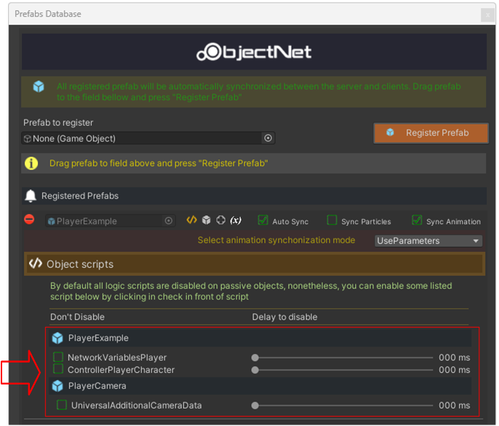
Task: Enable ControllerPlayerCharacter don't disable checkbox
Action: pyautogui.click(x=58, y=369)
